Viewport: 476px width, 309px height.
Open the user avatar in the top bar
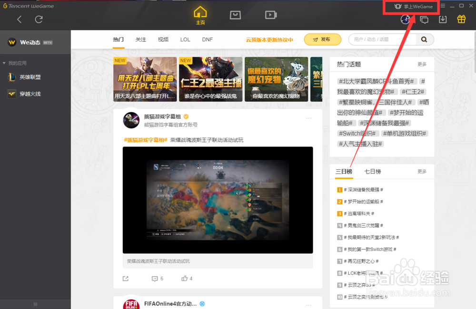406,19
